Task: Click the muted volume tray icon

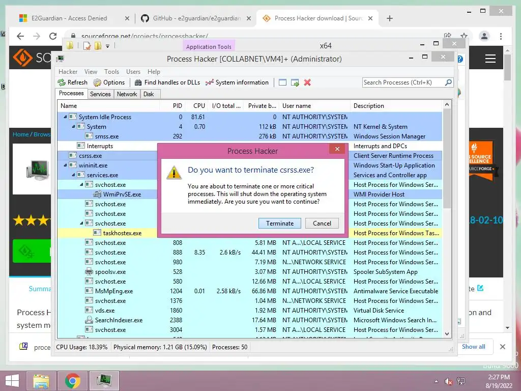Action: 449,381
